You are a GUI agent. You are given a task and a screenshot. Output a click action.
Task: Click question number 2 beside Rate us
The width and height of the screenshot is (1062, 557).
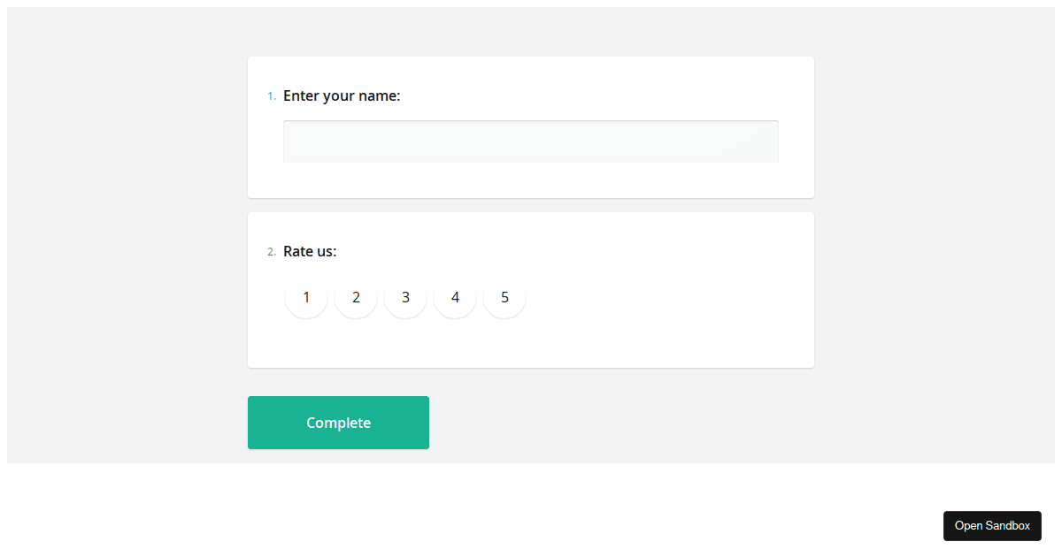click(271, 252)
